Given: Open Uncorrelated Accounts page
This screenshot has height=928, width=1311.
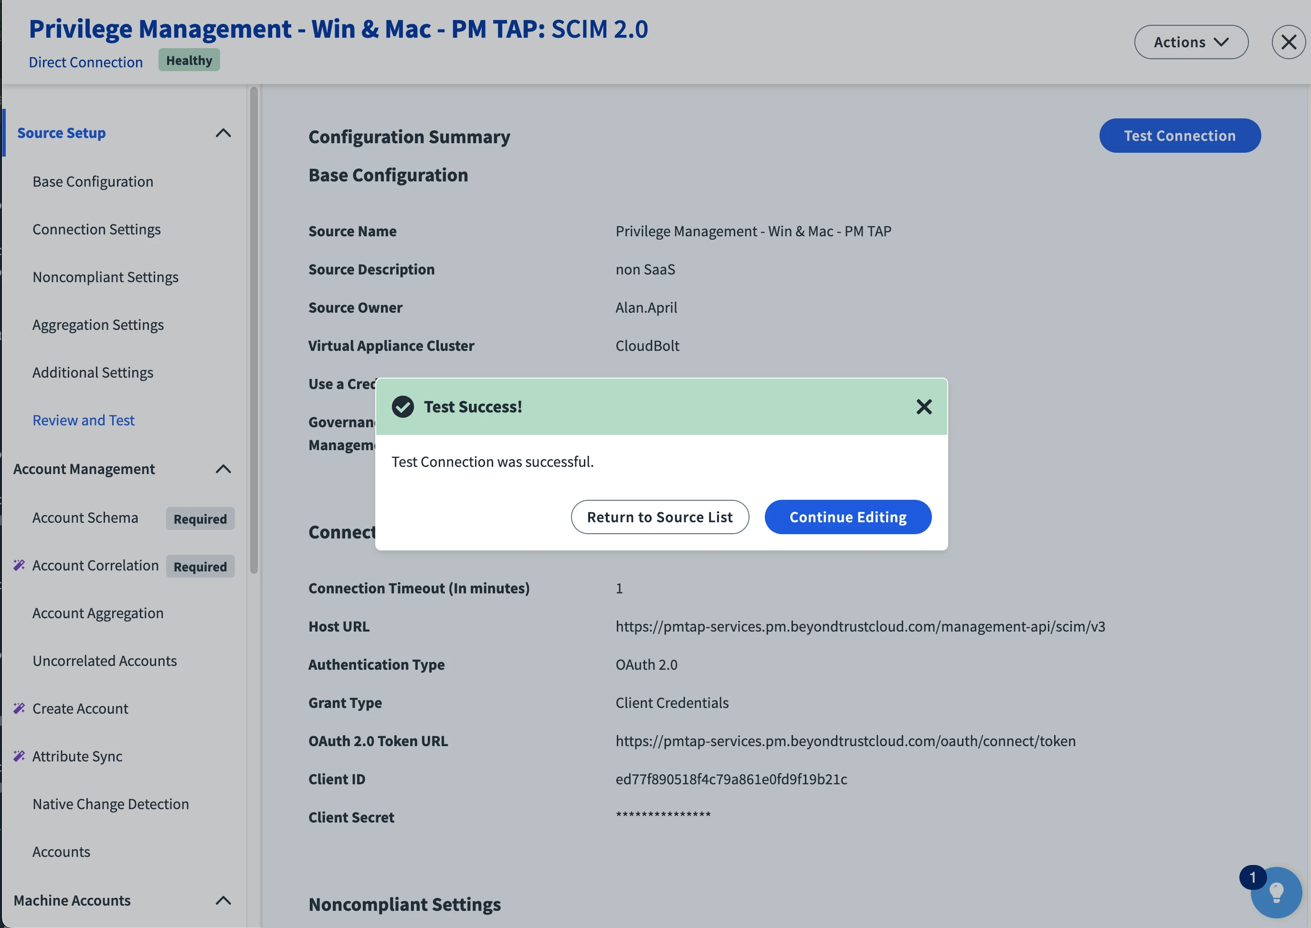Looking at the screenshot, I should [x=105, y=661].
